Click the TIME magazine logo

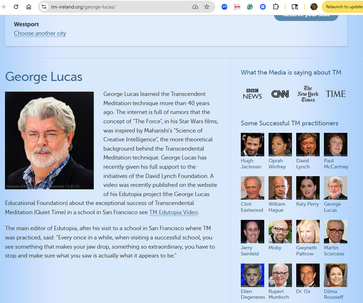336,94
